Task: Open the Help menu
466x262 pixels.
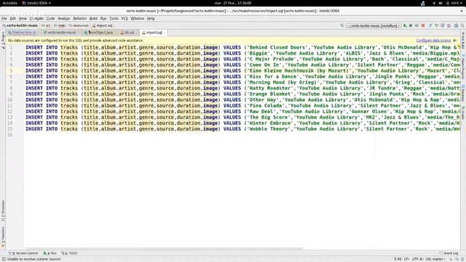Action: (151, 18)
